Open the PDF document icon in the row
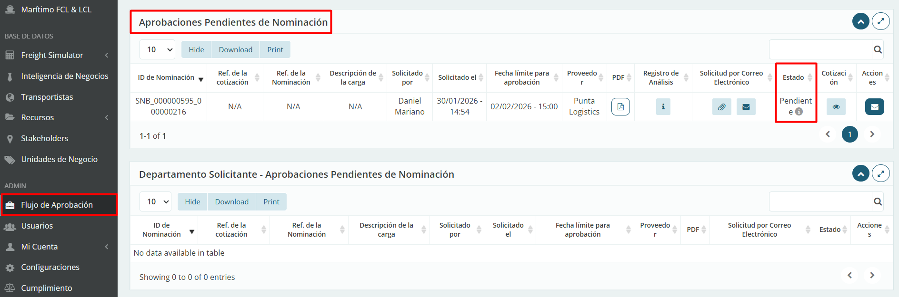This screenshot has width=899, height=297. coord(620,107)
